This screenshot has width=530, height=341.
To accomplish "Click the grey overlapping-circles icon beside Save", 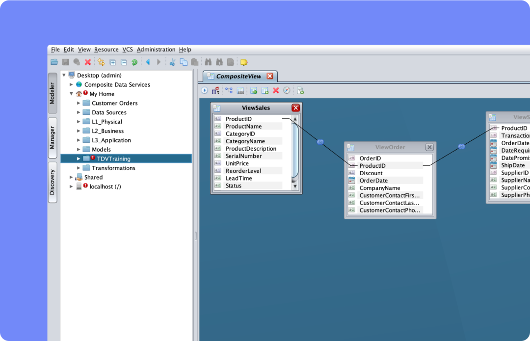I will 77,62.
